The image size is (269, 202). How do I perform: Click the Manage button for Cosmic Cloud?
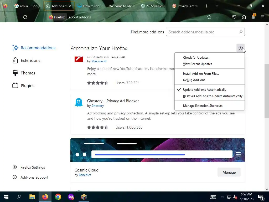(229, 172)
